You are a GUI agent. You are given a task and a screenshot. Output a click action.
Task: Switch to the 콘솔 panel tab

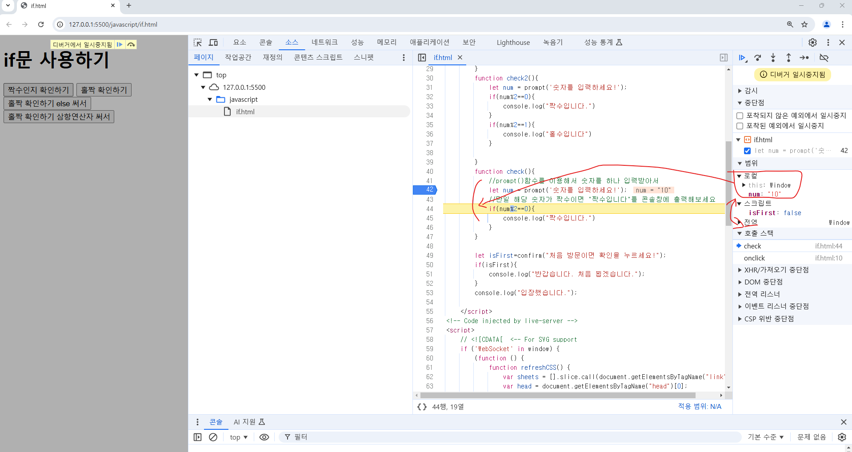[266, 42]
